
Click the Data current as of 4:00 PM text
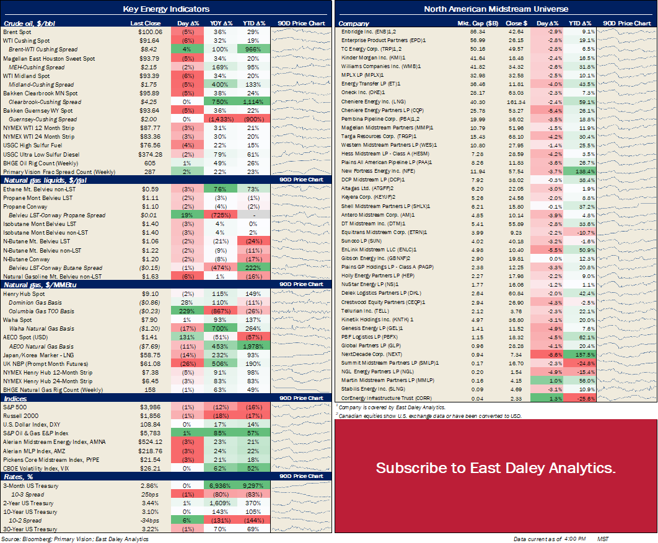point(550,539)
